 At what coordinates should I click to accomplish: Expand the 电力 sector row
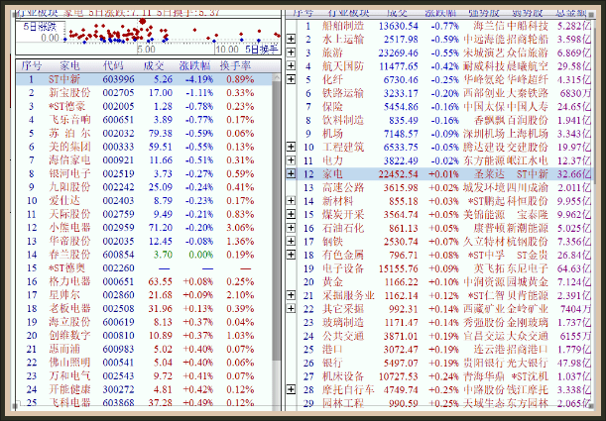point(291,160)
